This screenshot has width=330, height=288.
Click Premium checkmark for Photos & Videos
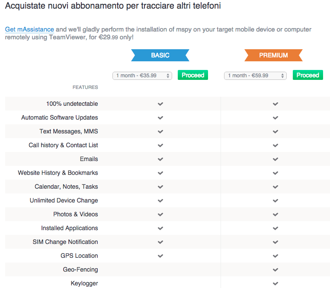276,215
